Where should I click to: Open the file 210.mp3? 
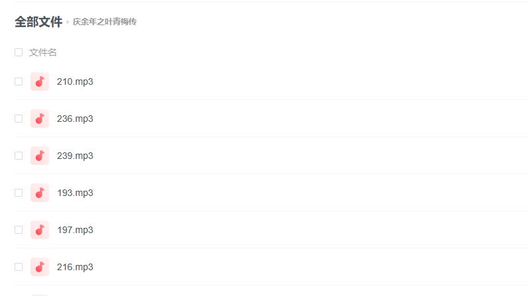tap(75, 81)
